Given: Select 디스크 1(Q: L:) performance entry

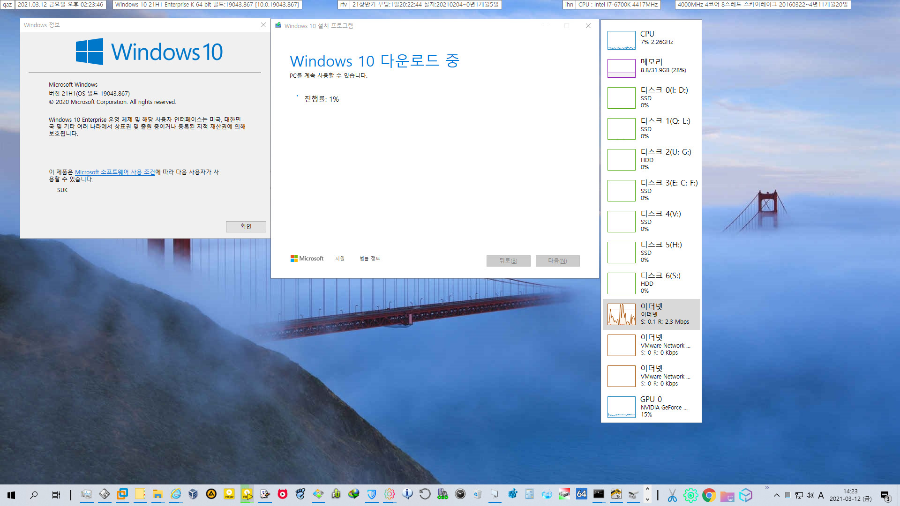Looking at the screenshot, I should pos(651,128).
